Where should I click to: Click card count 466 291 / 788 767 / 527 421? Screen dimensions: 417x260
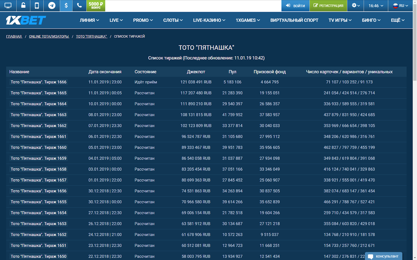tap(349, 202)
